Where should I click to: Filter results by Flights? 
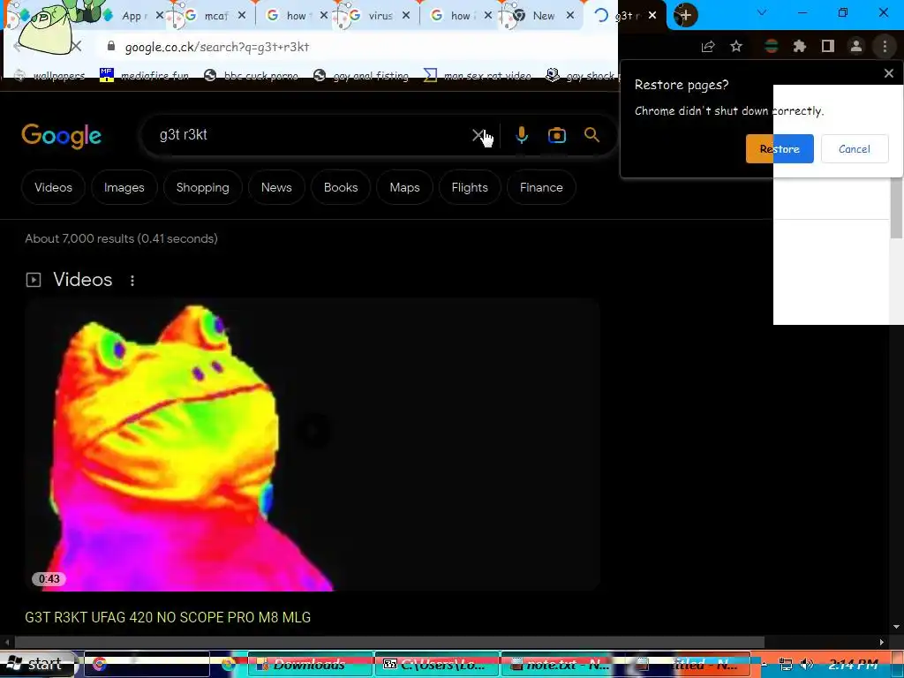coord(470,187)
